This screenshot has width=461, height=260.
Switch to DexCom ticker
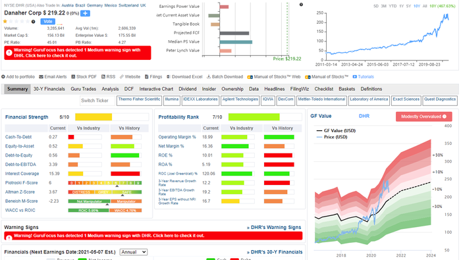pyautogui.click(x=285, y=101)
